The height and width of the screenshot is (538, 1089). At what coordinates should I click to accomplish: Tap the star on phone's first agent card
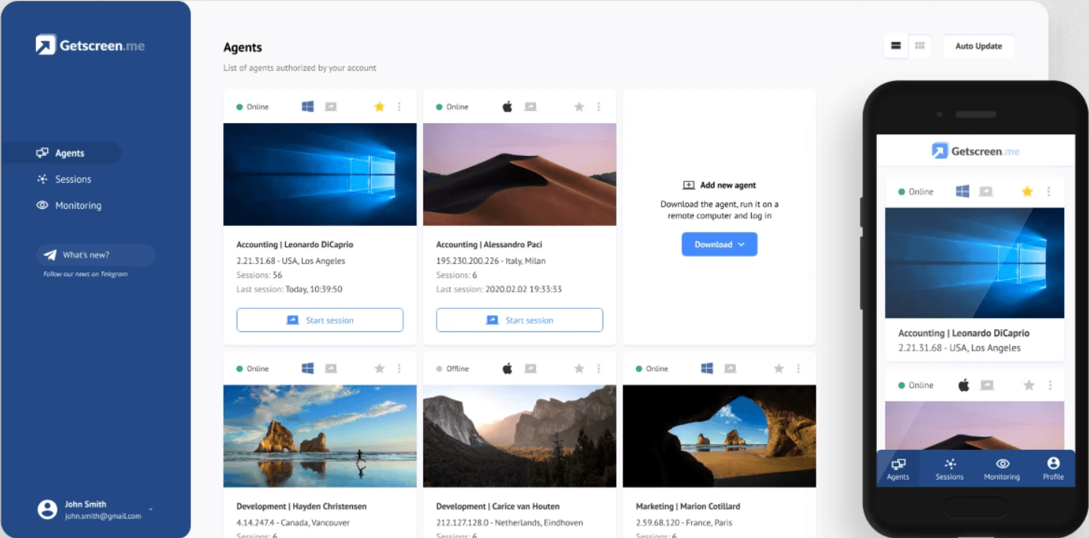pos(1027,192)
